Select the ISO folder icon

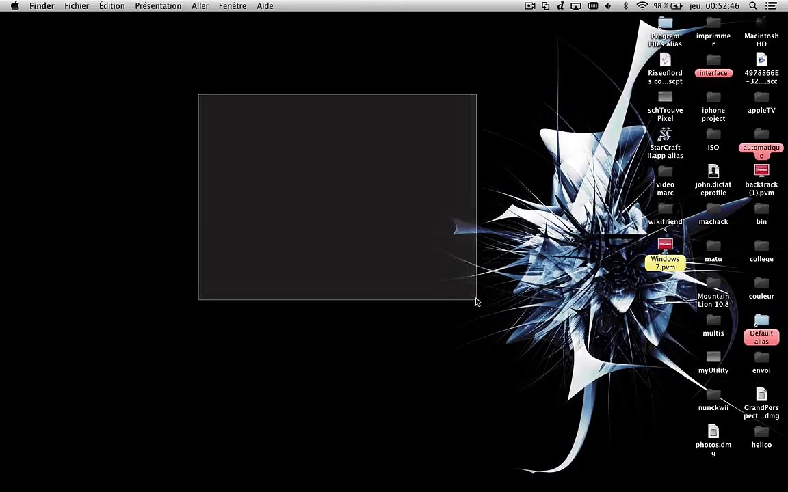coord(713,135)
